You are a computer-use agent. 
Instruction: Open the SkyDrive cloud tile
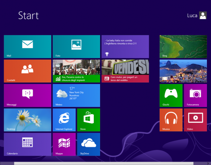[89, 144]
